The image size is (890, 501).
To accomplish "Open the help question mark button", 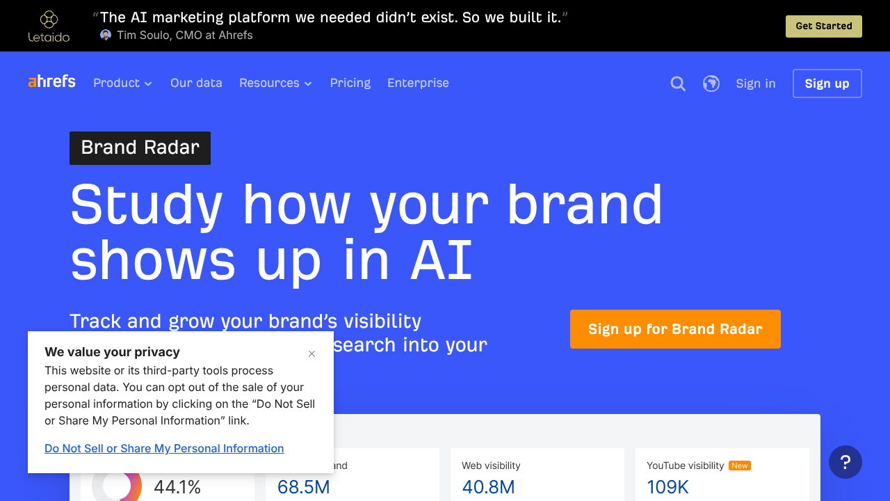I will (x=845, y=462).
